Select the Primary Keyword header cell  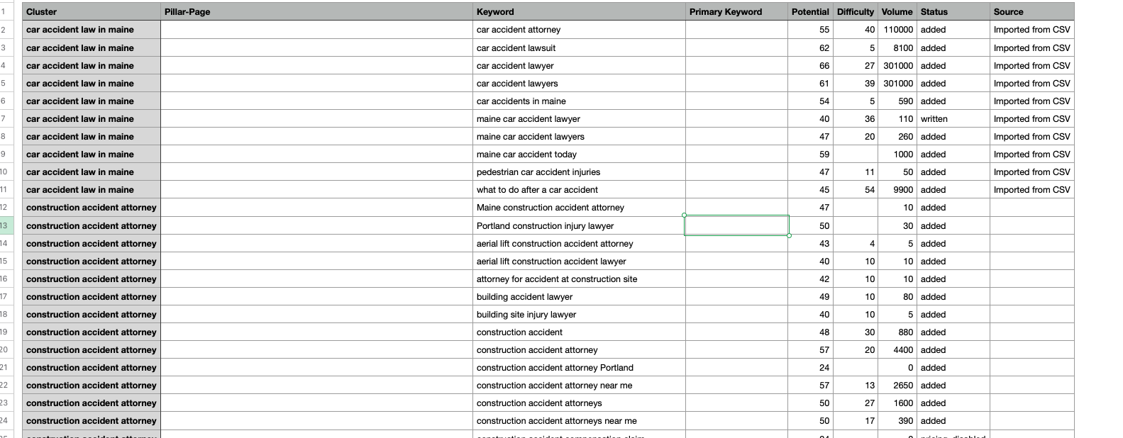pyautogui.click(x=736, y=12)
